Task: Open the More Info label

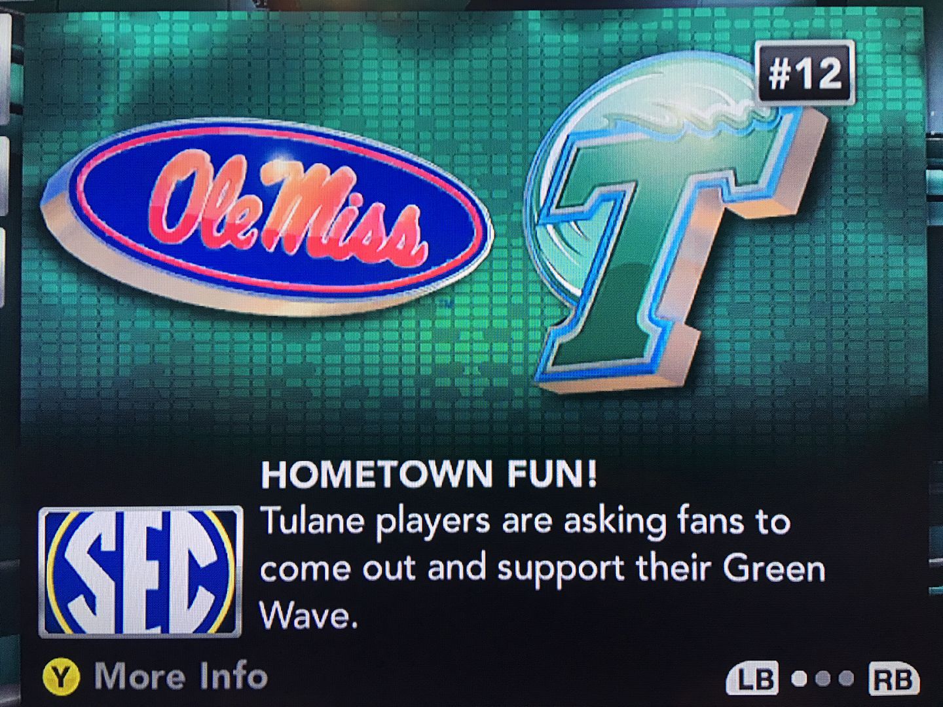Action: (x=181, y=676)
